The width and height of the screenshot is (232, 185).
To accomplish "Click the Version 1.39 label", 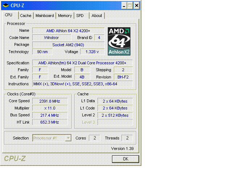I will 123,149.
